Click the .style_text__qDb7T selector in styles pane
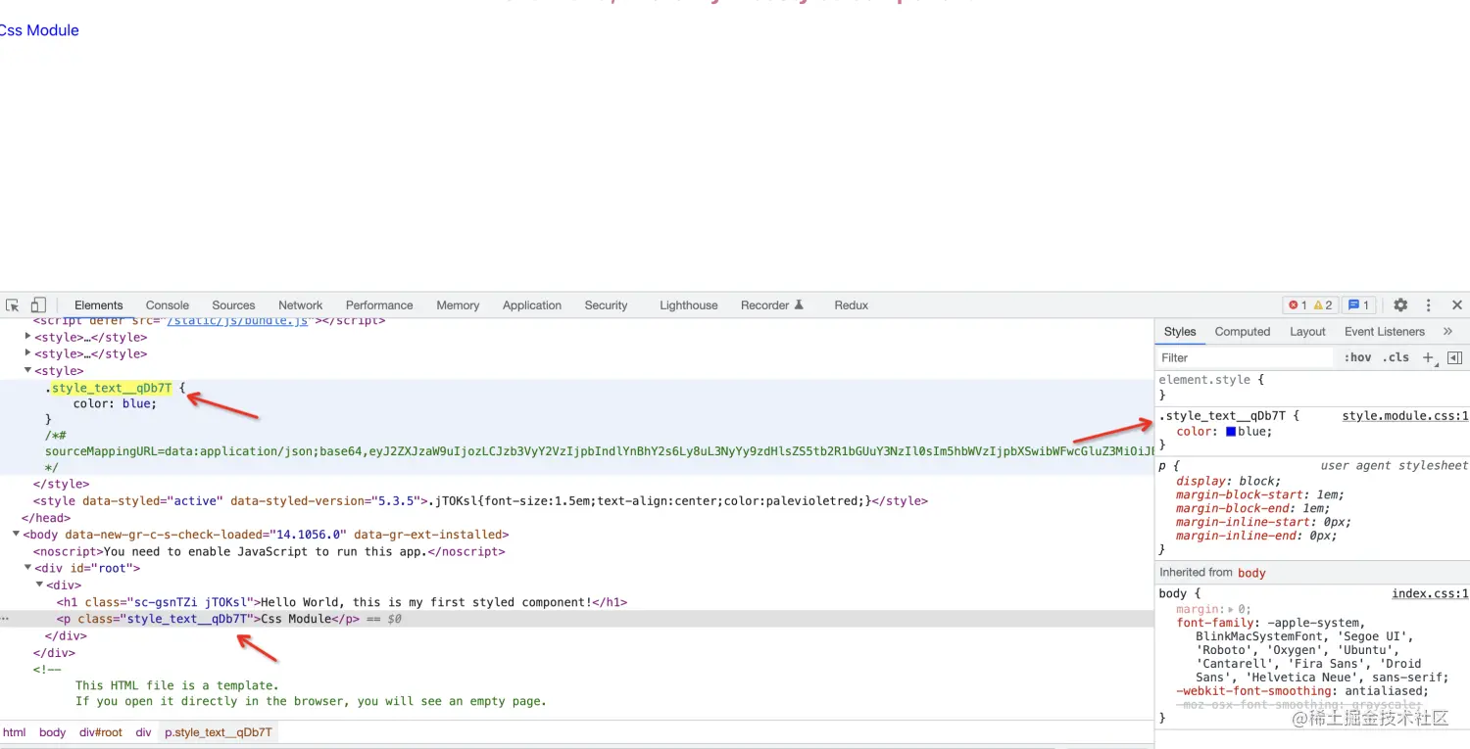This screenshot has height=749, width=1470. tap(1222, 416)
